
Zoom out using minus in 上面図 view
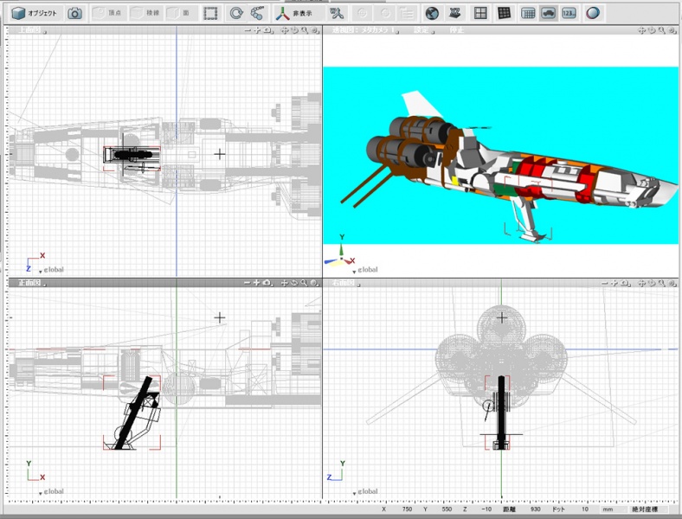point(247,30)
